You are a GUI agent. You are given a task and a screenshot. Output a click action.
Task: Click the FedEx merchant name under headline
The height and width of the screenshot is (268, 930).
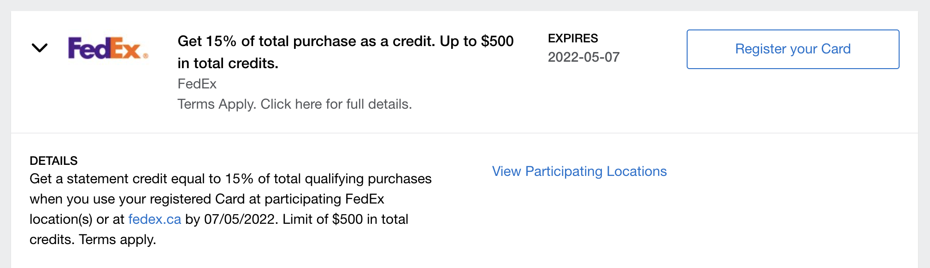coord(197,84)
